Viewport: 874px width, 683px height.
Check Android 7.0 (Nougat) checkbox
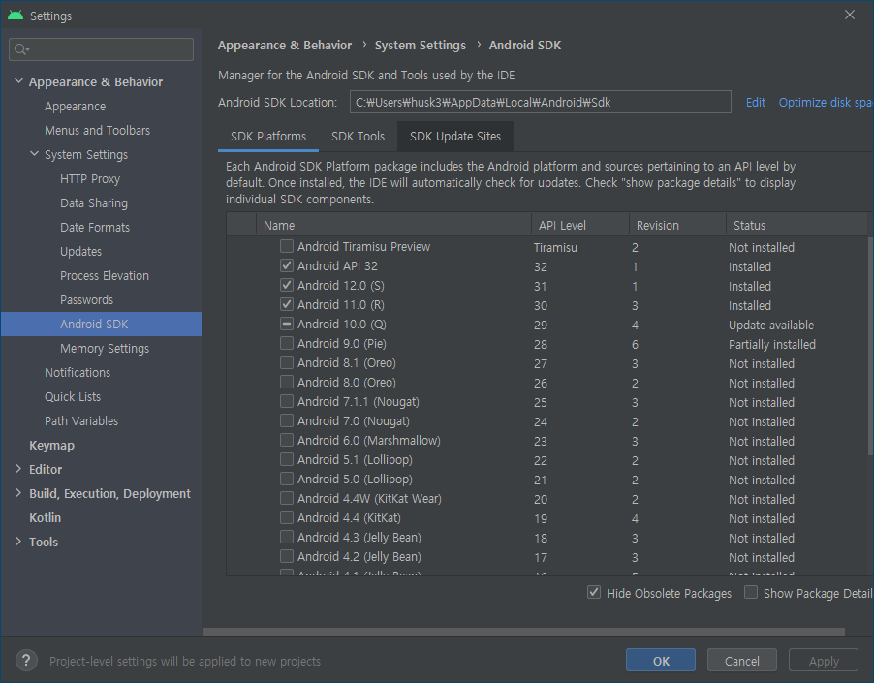tap(287, 420)
